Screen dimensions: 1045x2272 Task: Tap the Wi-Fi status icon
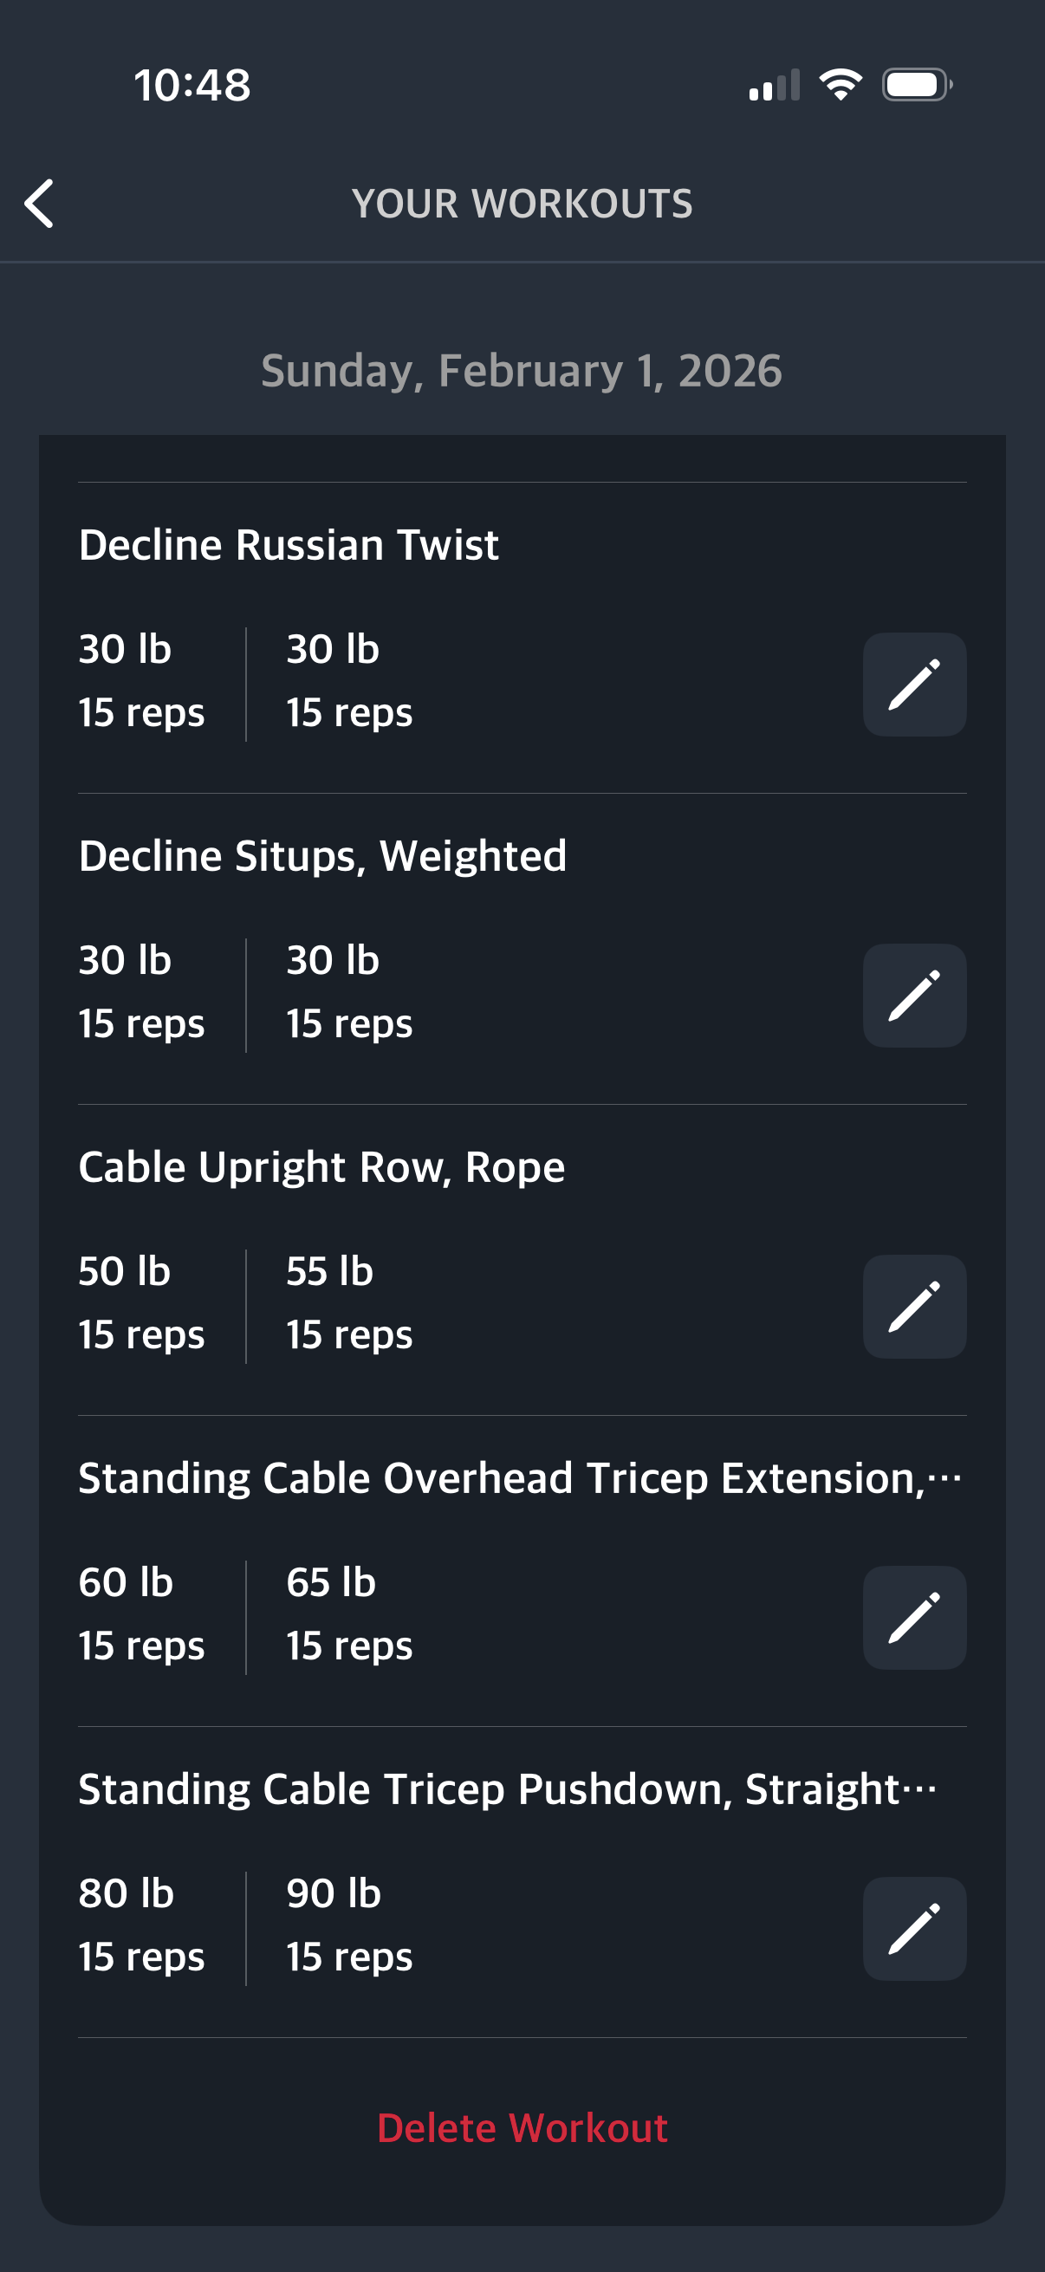click(x=841, y=85)
